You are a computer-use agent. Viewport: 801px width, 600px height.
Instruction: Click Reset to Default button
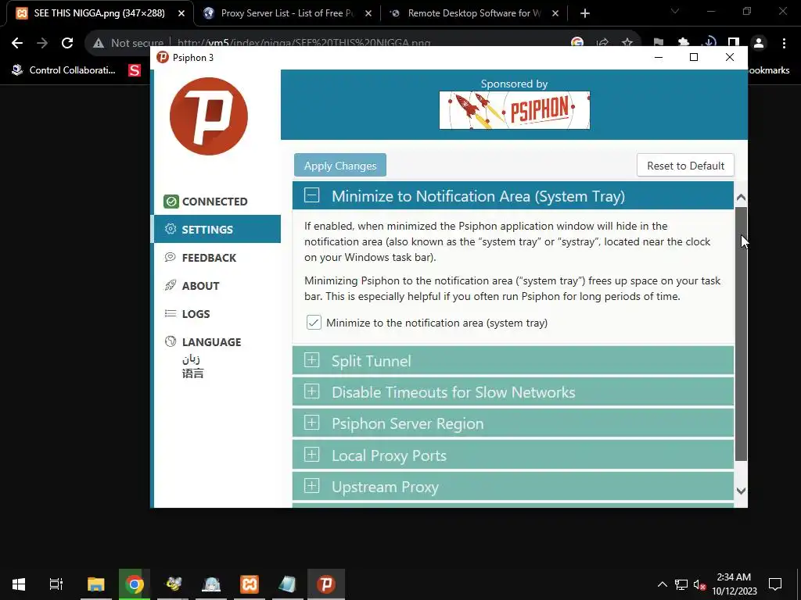coord(685,166)
